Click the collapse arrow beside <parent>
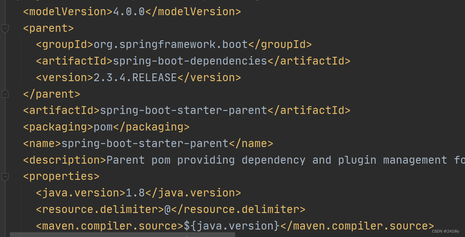 pos(5,29)
